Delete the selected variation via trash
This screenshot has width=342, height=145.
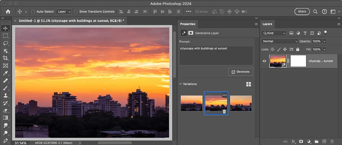tap(224, 111)
